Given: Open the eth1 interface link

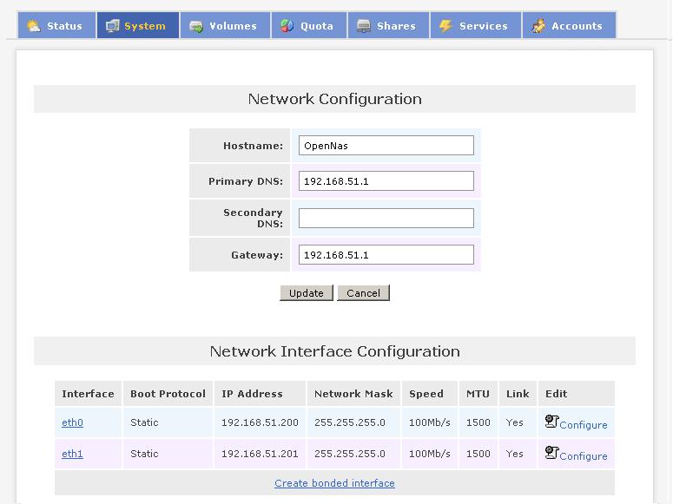Looking at the screenshot, I should [72, 454].
